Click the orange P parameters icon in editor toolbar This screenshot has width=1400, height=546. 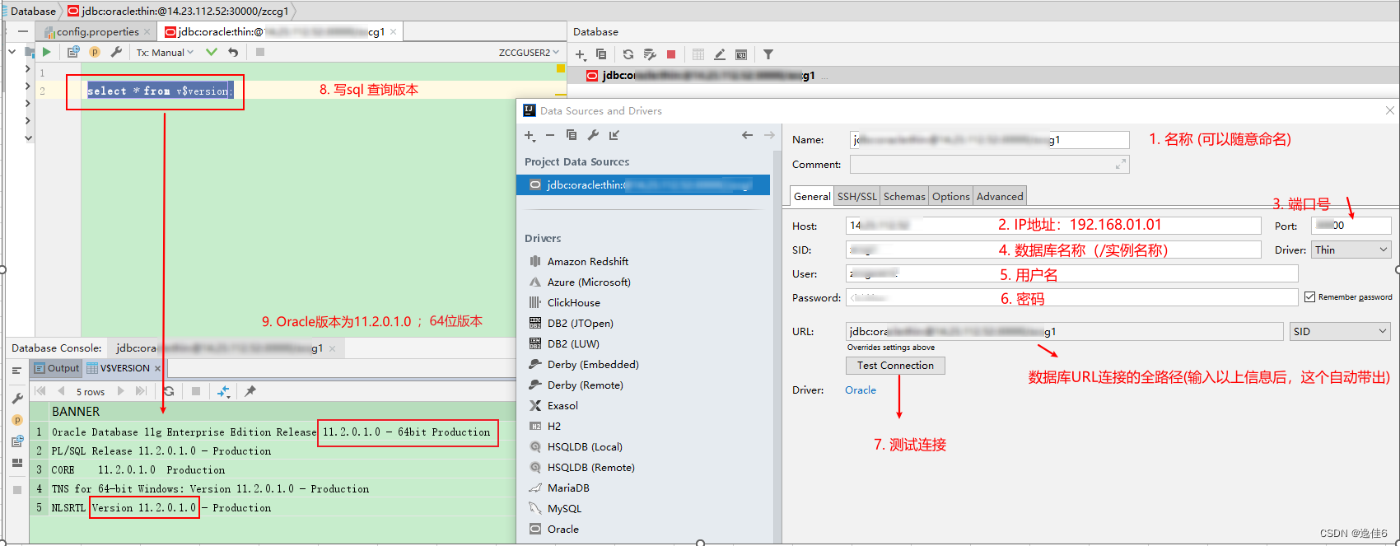95,52
